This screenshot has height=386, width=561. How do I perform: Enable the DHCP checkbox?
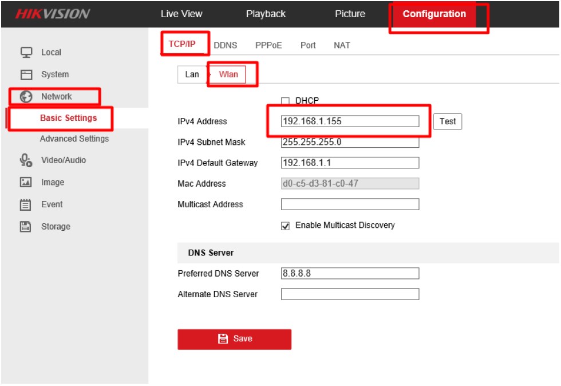(286, 101)
